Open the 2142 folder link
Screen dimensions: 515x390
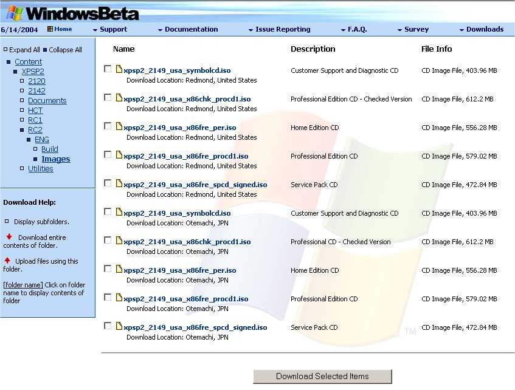point(36,91)
